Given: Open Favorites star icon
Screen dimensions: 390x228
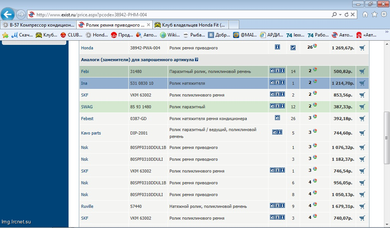Looking at the screenshot, I should pos(375,14).
